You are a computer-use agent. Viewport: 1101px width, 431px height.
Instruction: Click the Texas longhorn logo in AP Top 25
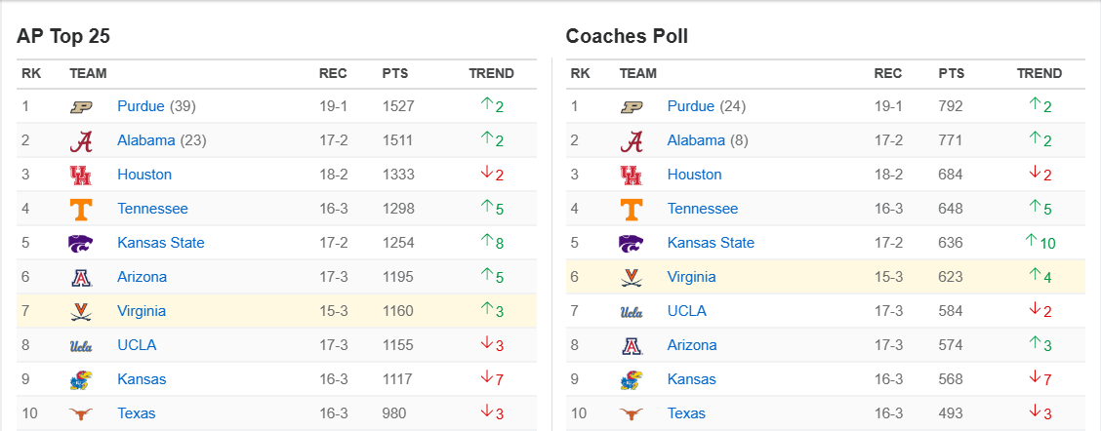(x=81, y=413)
